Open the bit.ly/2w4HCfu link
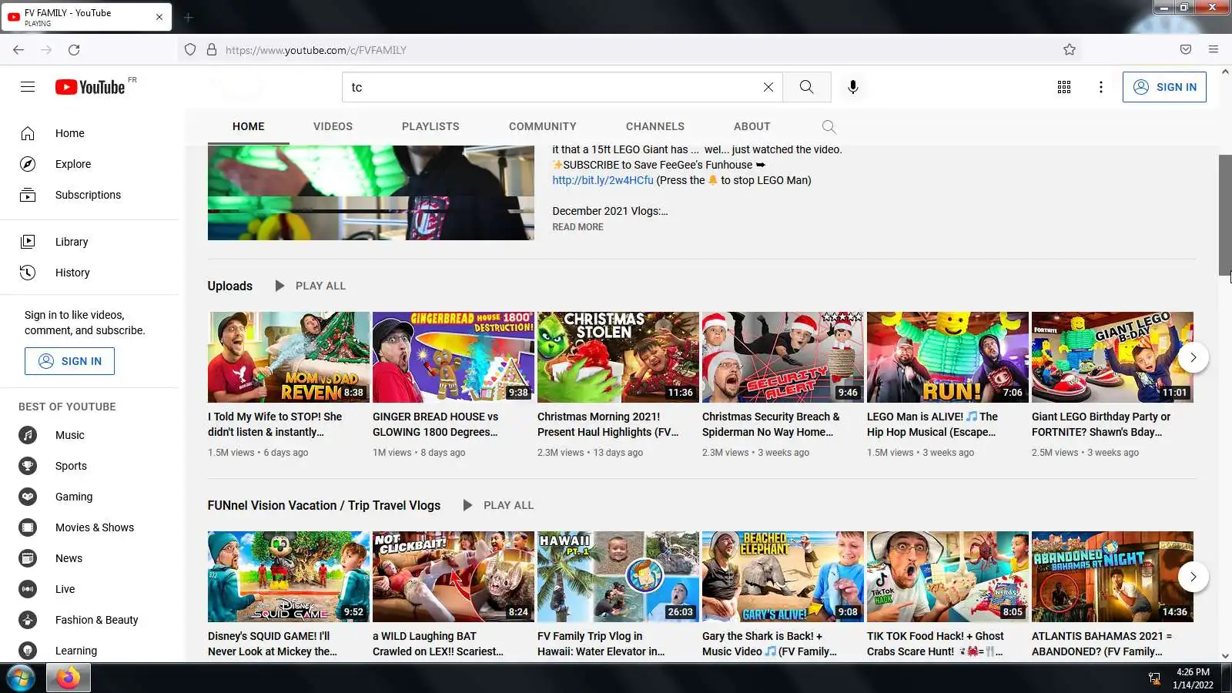This screenshot has width=1232, height=693. click(603, 180)
